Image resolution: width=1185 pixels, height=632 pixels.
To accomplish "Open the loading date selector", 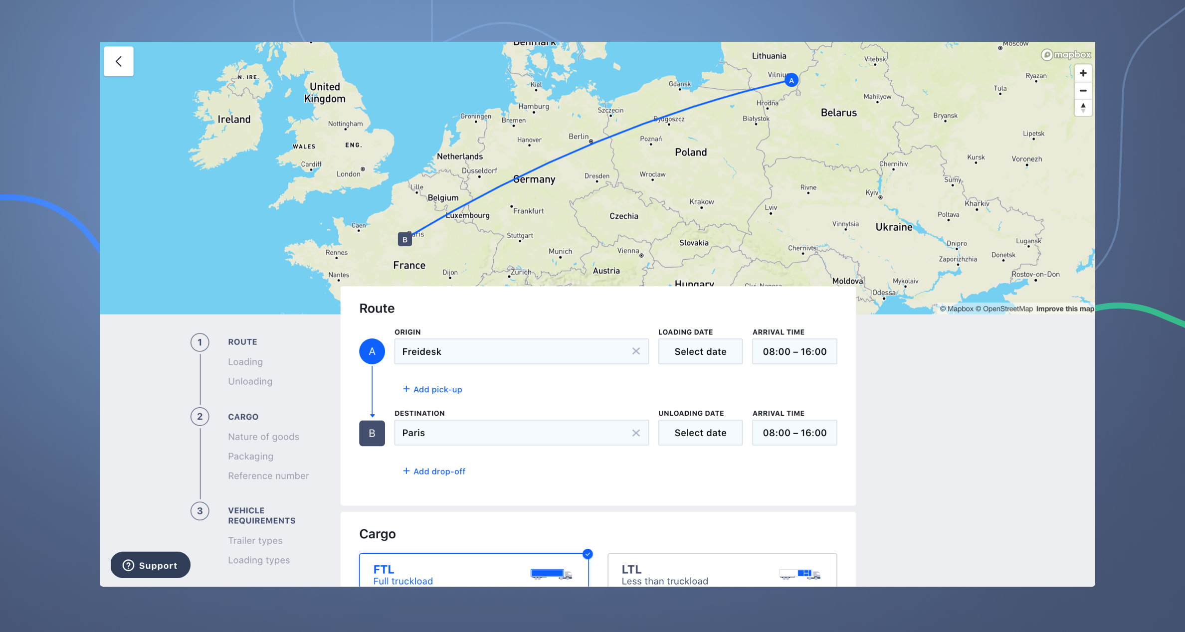I will pyautogui.click(x=700, y=351).
